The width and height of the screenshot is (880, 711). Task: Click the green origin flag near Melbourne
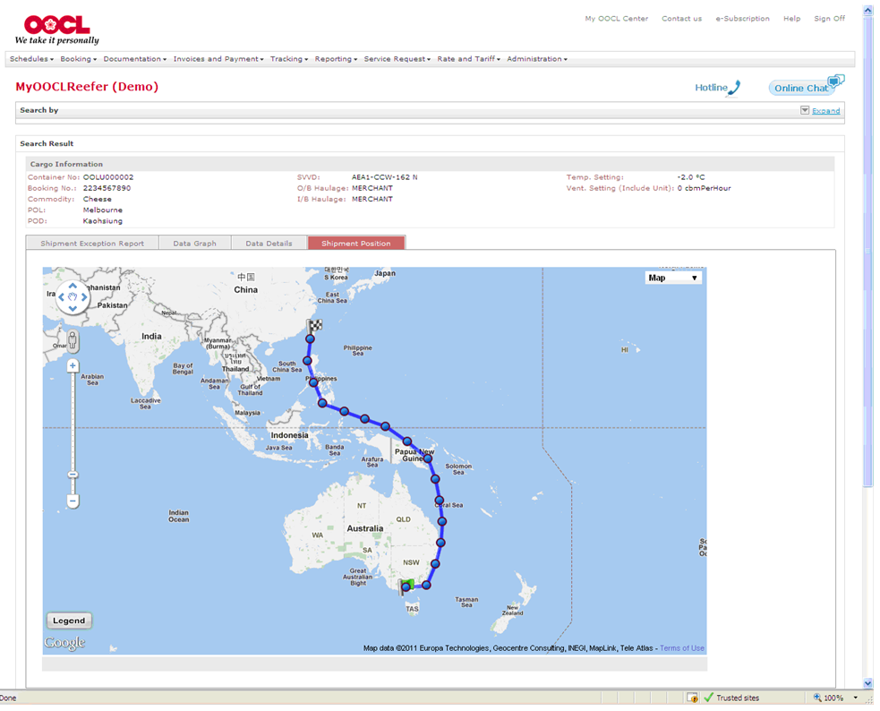click(x=407, y=585)
